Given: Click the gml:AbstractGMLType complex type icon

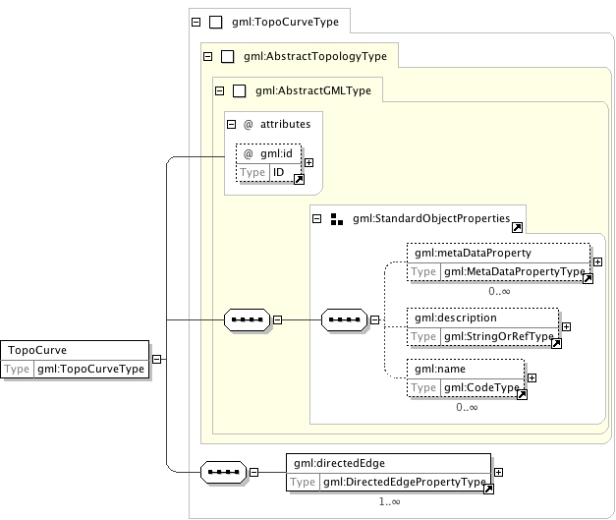Looking at the screenshot, I should coord(240,91).
